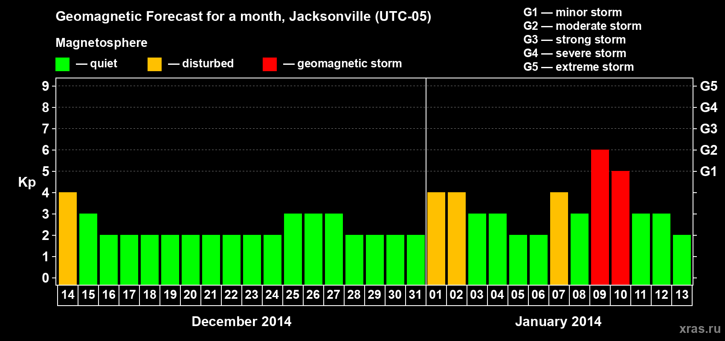Click the G4 right-axis label

(x=708, y=107)
